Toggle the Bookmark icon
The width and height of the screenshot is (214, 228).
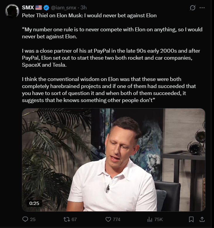point(191,219)
